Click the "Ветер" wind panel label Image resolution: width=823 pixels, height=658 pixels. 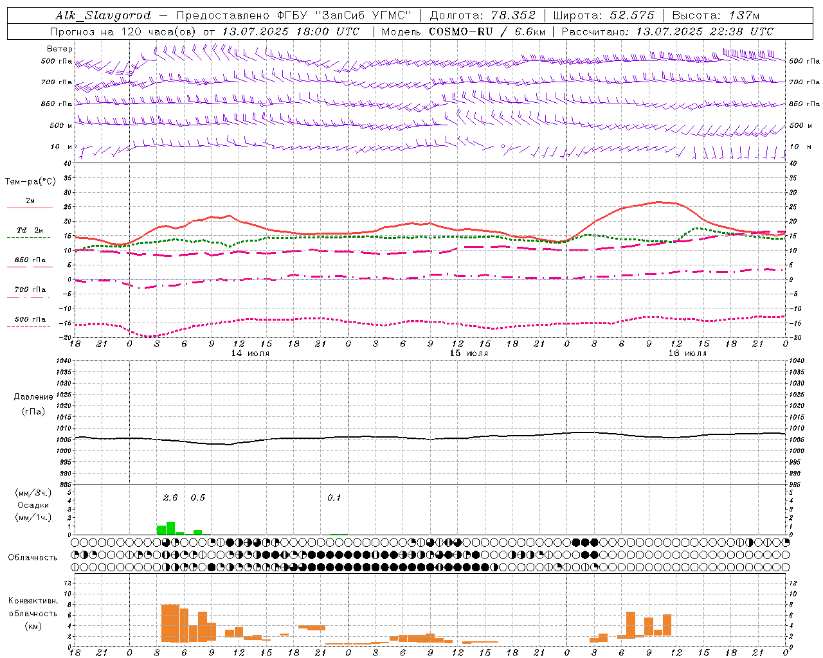(x=60, y=49)
